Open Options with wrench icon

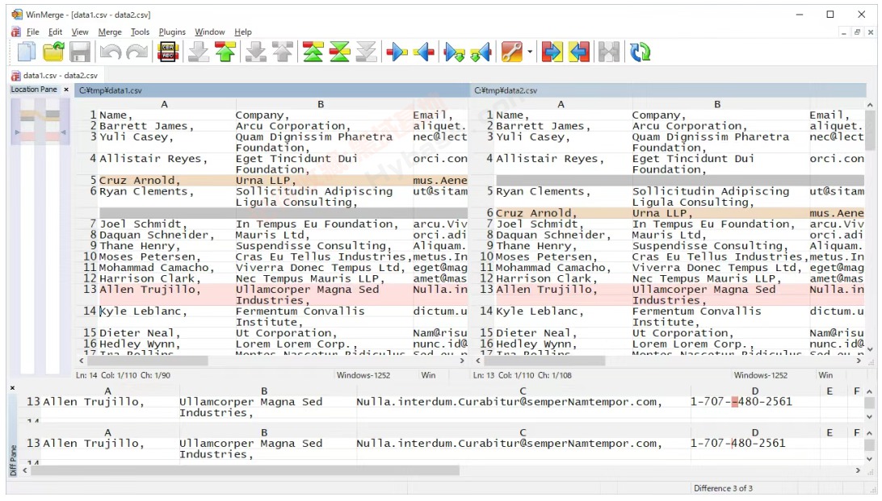(x=511, y=52)
